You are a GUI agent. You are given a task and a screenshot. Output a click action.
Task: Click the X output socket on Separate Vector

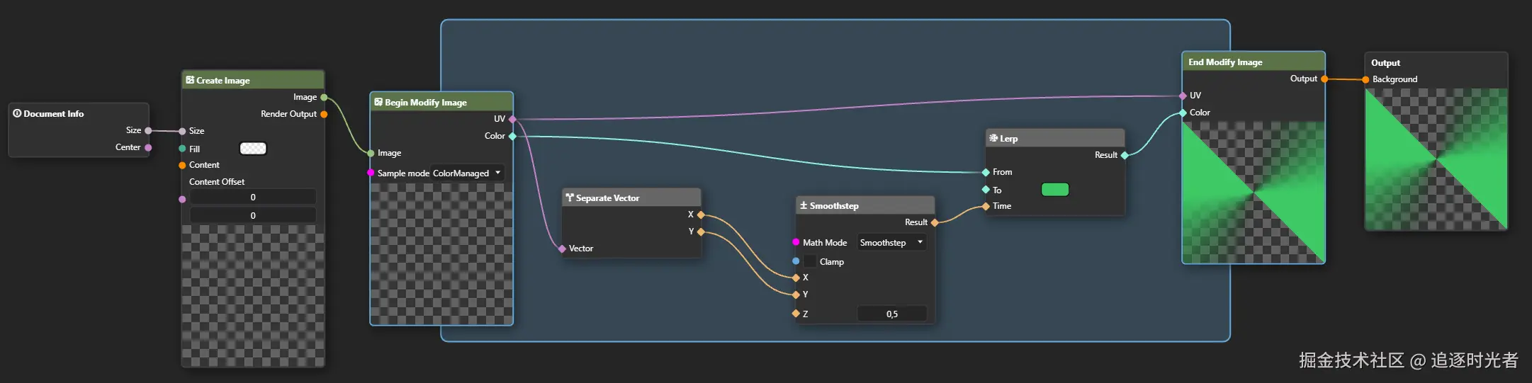[x=701, y=215]
